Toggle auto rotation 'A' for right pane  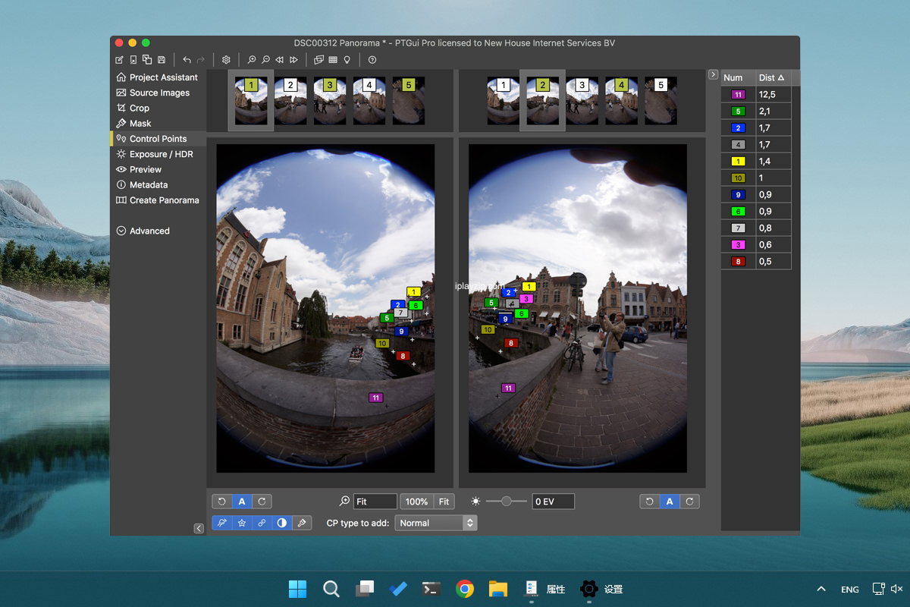click(670, 502)
